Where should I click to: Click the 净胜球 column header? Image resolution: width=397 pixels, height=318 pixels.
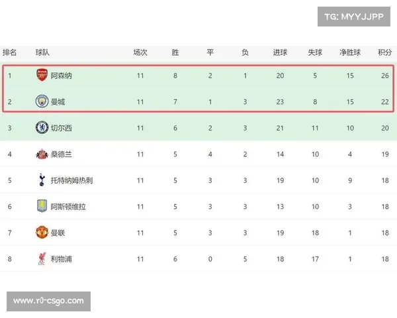[350, 52]
